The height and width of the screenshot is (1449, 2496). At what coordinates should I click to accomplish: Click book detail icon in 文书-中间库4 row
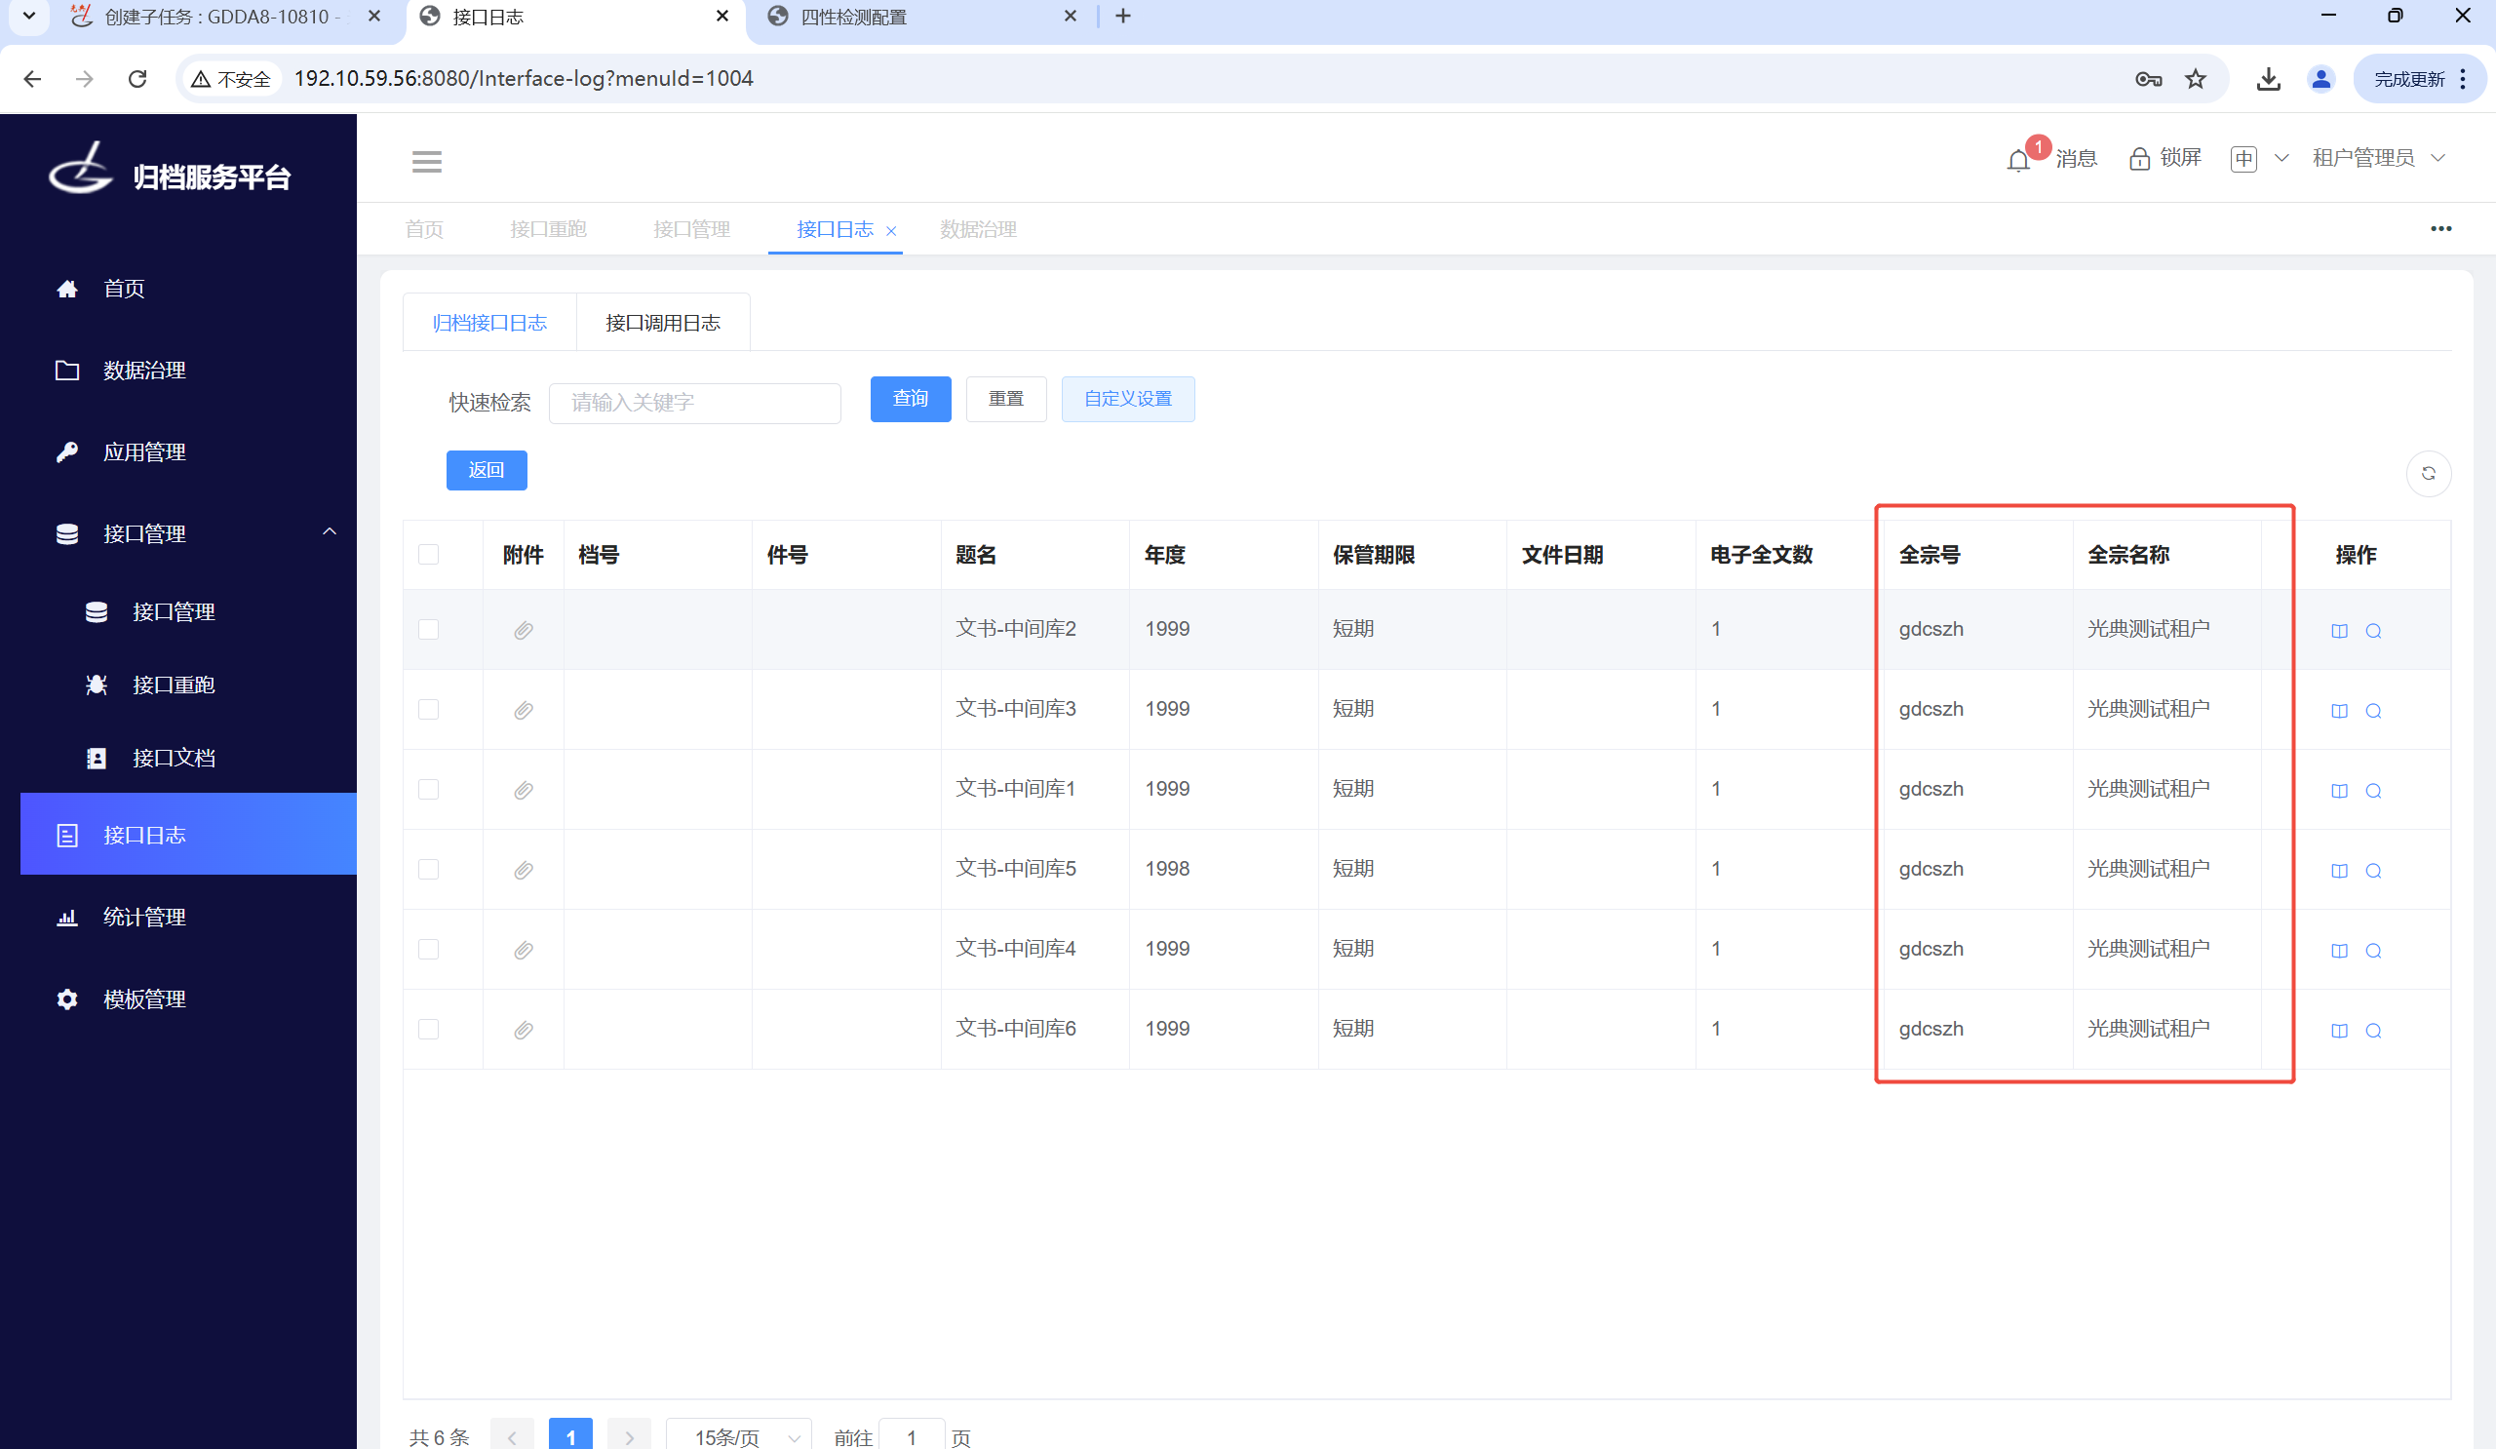coord(2339,951)
